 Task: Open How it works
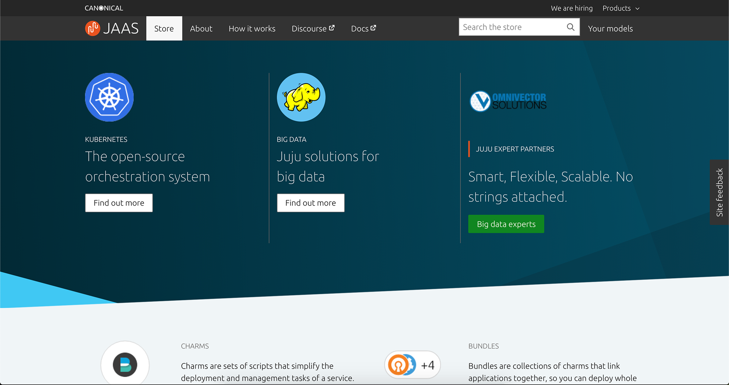pyautogui.click(x=252, y=29)
